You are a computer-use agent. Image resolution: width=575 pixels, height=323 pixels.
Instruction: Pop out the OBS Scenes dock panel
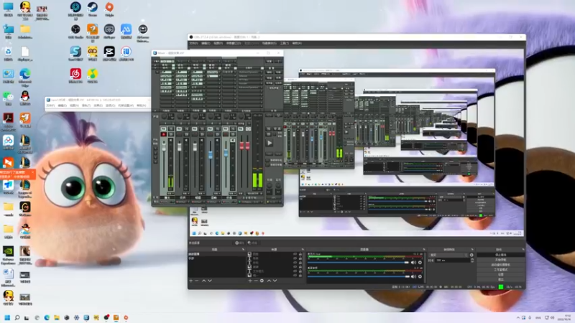243,249
